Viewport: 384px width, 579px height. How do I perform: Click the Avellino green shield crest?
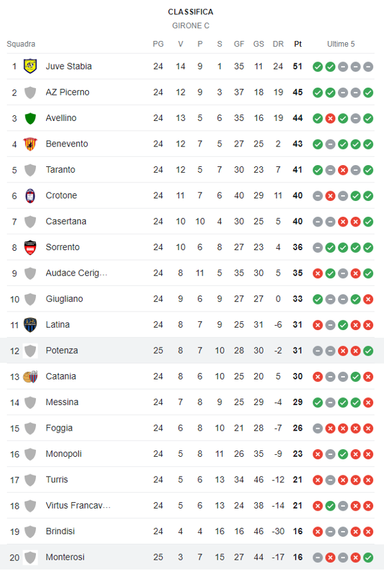click(30, 118)
